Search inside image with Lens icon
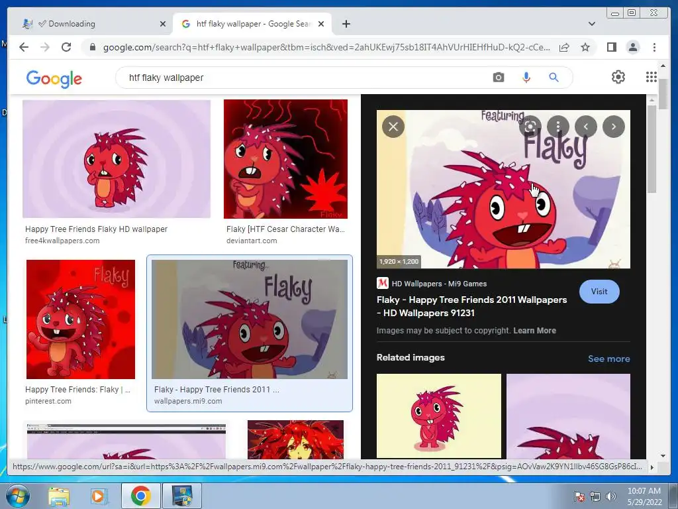 pos(530,127)
